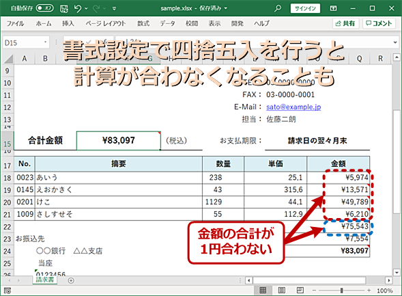The image size is (402, 296).
Task: Switch to Page Layout view icon
Action: click(x=281, y=291)
